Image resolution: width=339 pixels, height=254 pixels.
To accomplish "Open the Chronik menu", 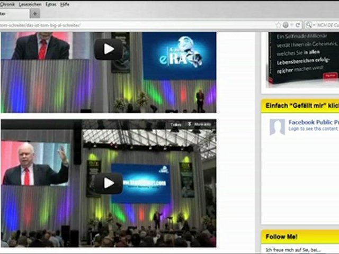I will [7, 4].
